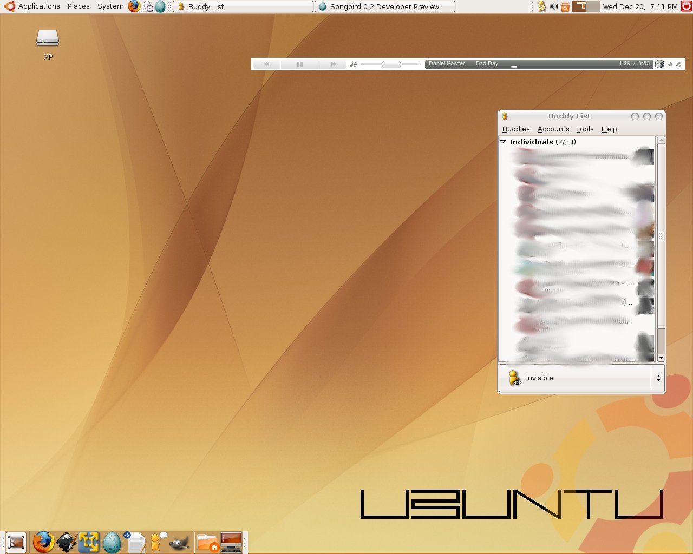Click the show desktop button in bottom panel
The width and height of the screenshot is (693, 554).
16,543
